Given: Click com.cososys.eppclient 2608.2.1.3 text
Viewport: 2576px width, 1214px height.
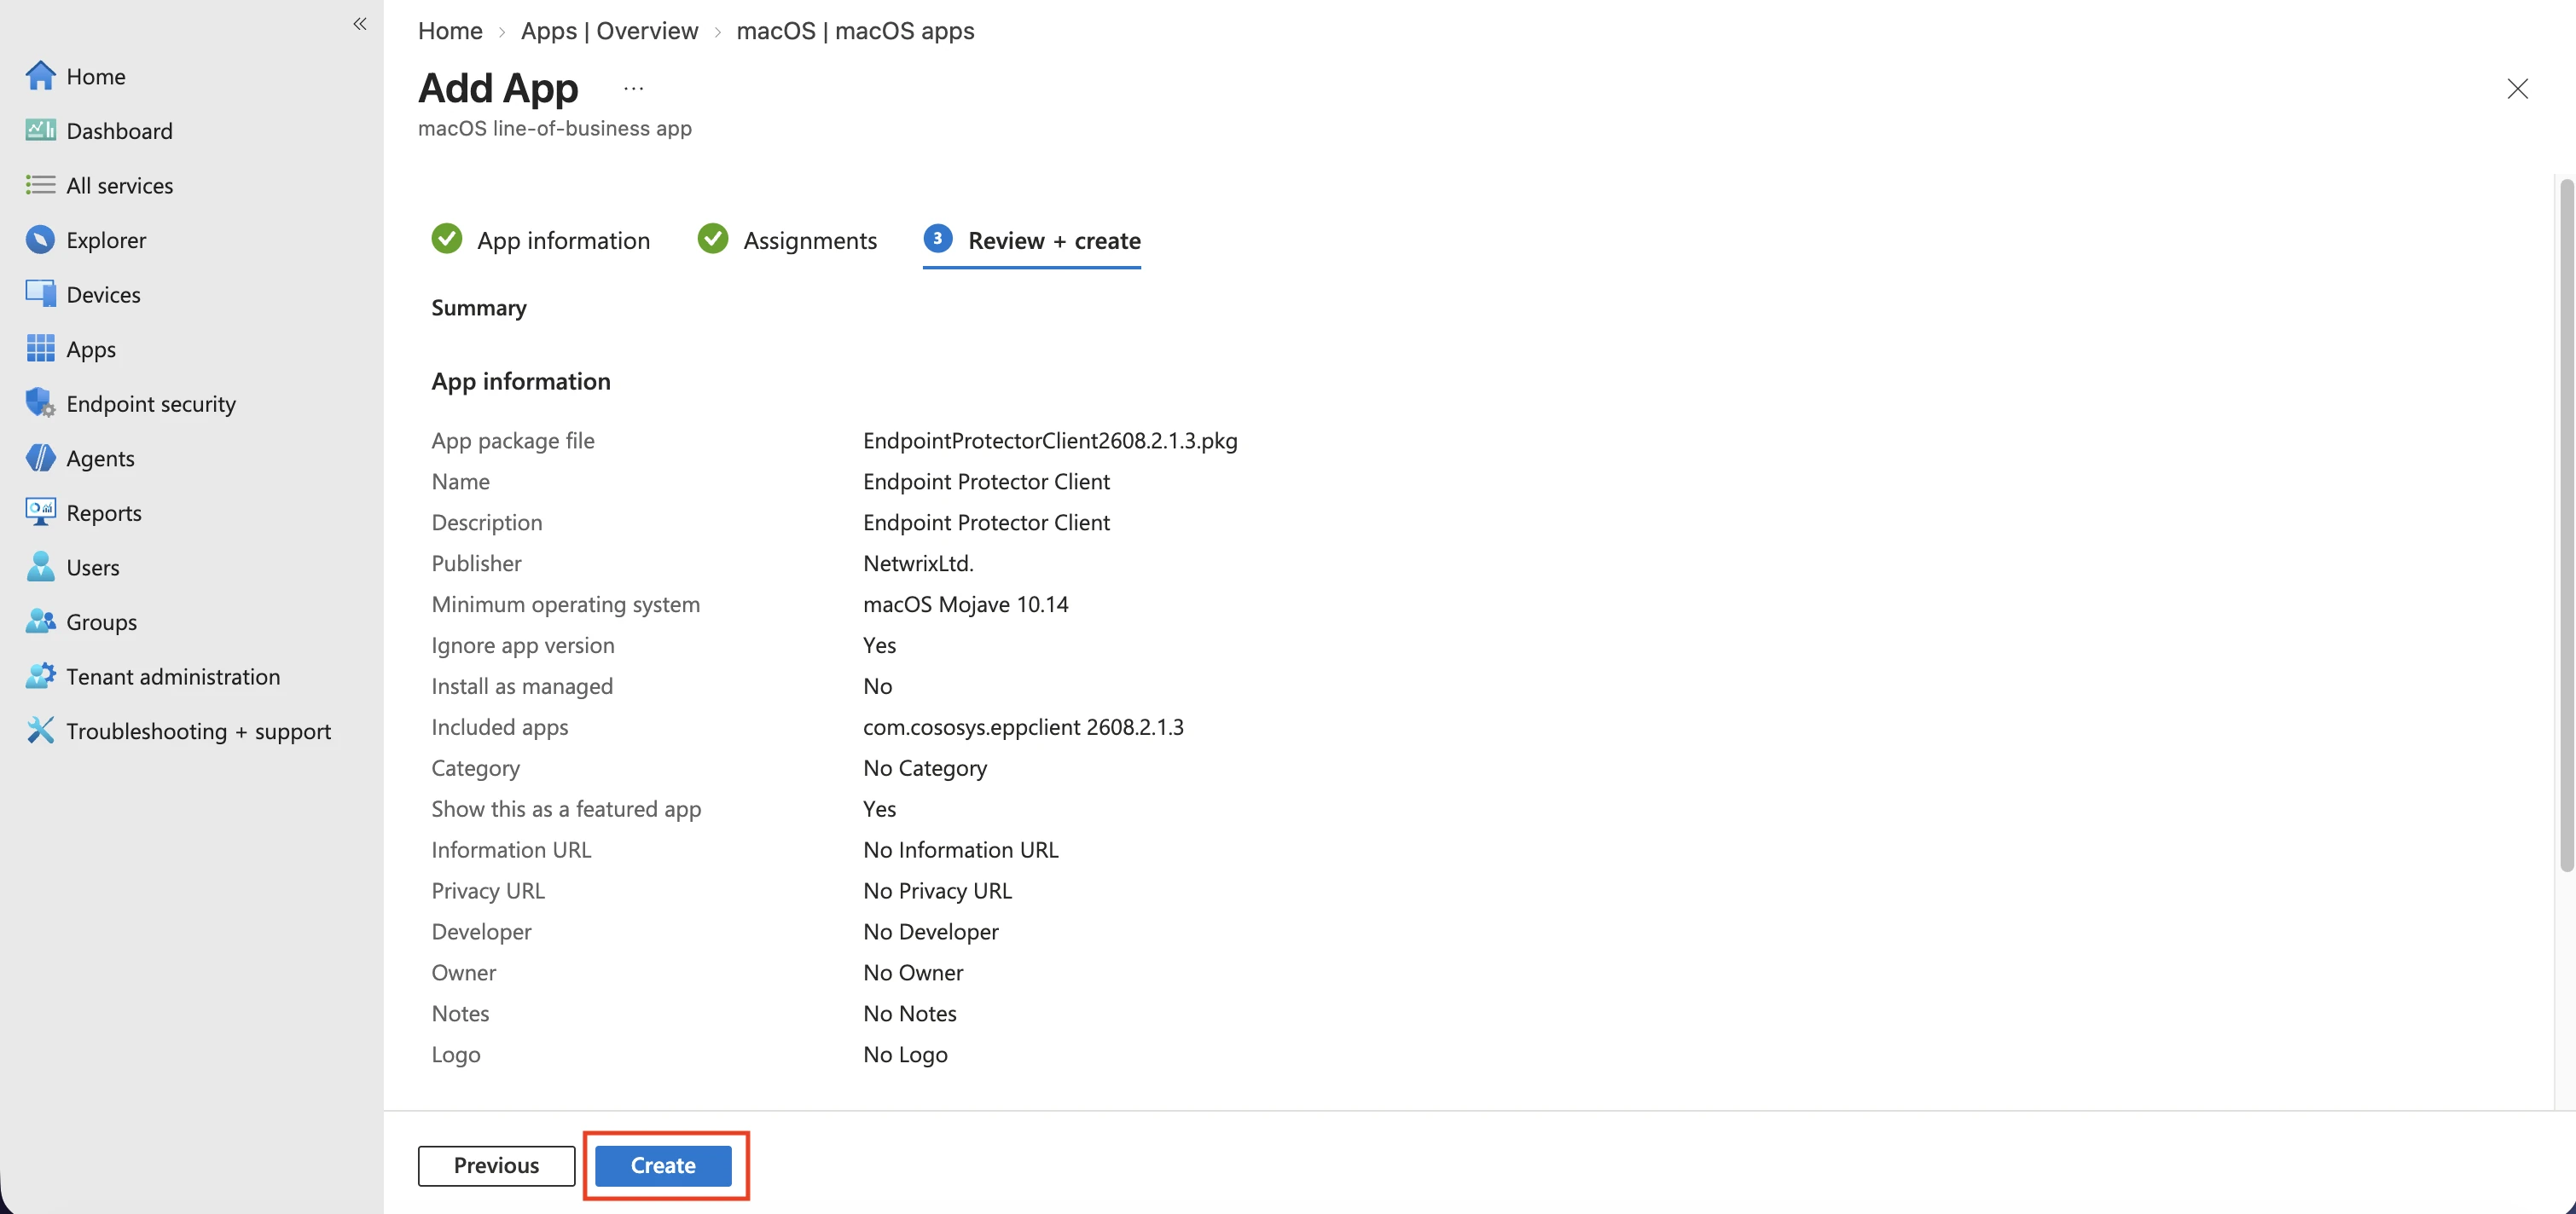Looking at the screenshot, I should tap(1023, 726).
